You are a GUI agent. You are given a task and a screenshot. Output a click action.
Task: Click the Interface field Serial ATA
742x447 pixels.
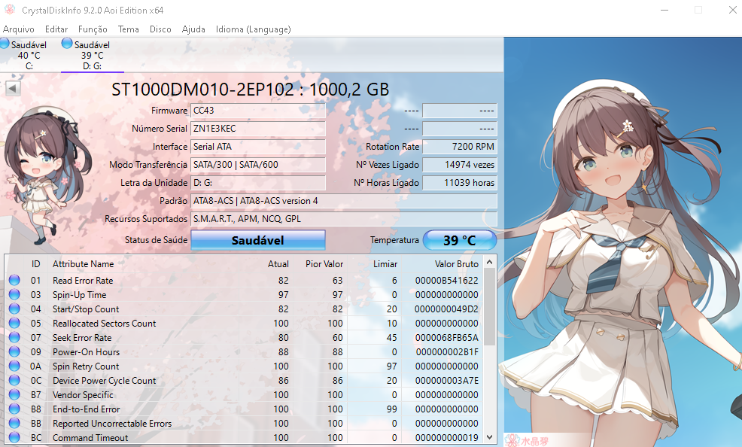(x=258, y=147)
